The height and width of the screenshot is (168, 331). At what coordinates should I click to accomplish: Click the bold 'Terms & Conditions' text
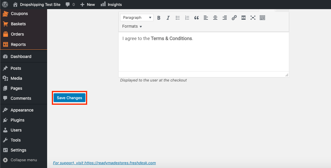tap(171, 39)
